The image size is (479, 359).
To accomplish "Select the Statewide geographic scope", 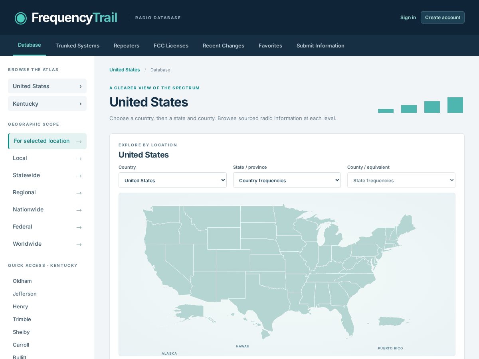I will (x=47, y=176).
